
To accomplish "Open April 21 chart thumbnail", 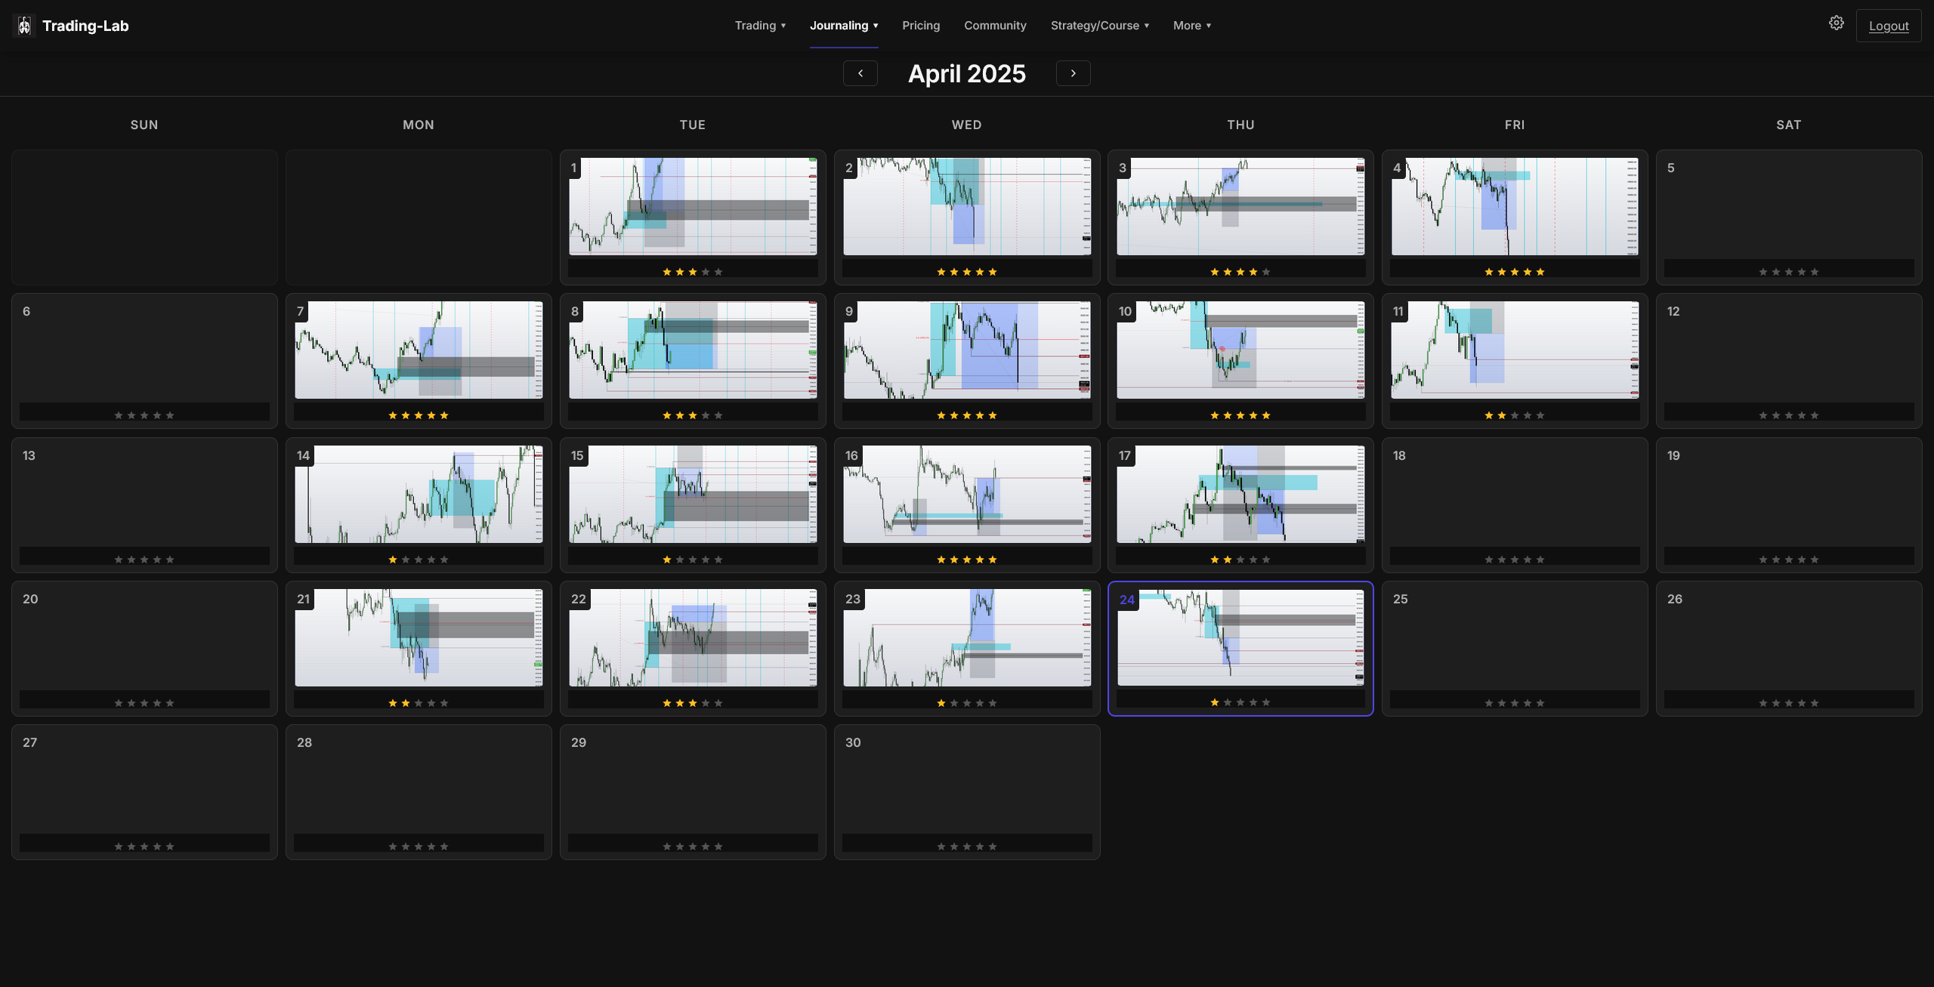I will point(419,637).
